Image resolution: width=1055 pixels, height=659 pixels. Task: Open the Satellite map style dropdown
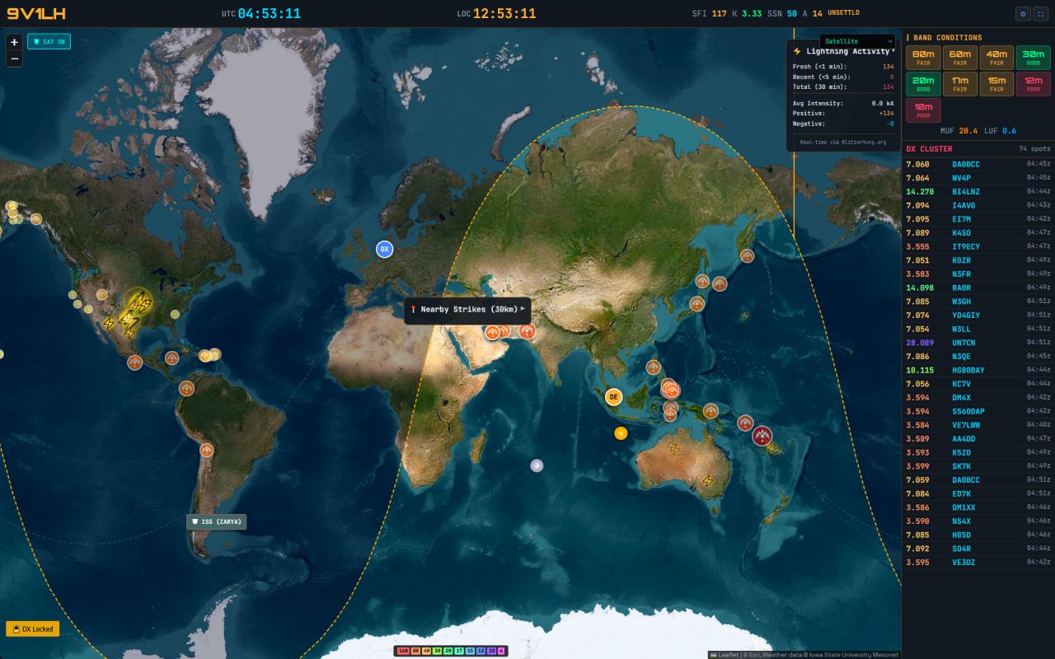[x=857, y=41]
